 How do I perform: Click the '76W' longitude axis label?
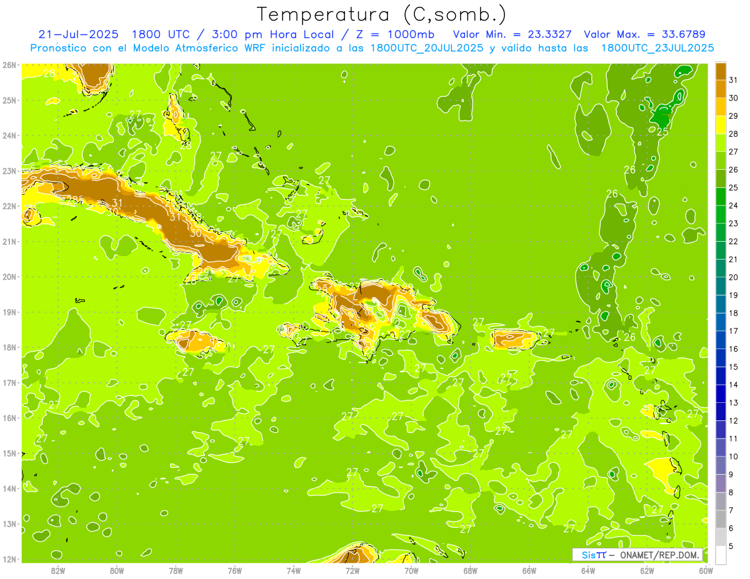234,570
